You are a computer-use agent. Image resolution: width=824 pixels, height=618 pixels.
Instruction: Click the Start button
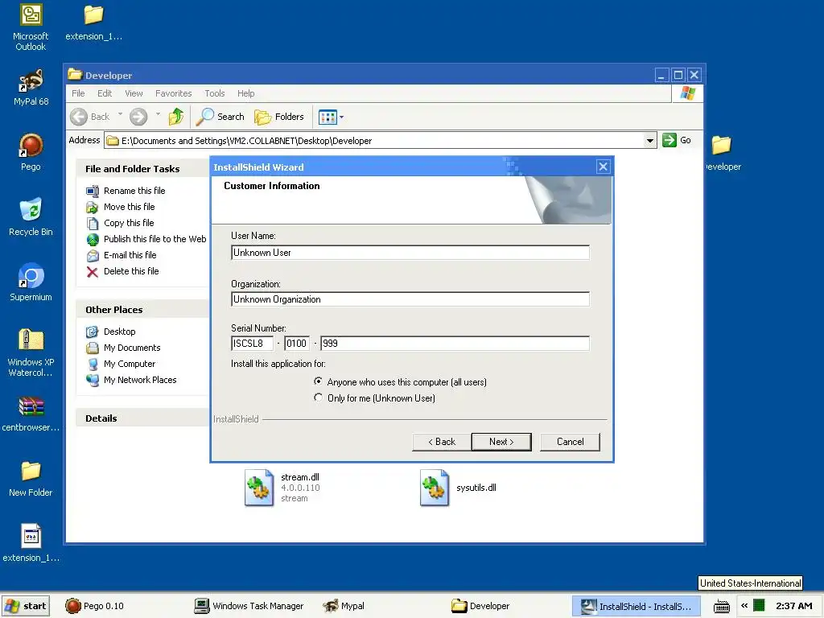point(26,606)
